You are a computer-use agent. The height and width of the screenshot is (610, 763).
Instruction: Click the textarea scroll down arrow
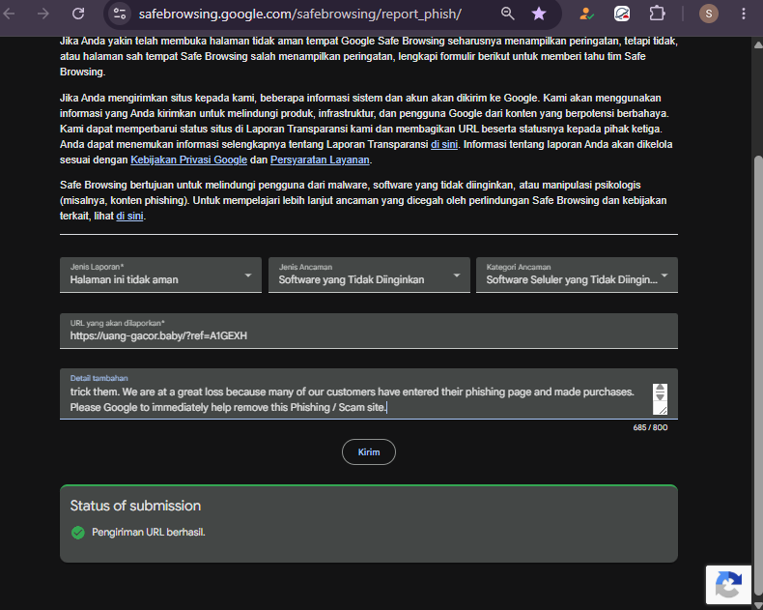point(660,396)
